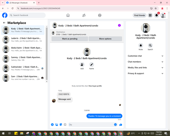This screenshot has height=136, width=170.
Task: Click the 'Message sent' chat bubble
Action: (65, 100)
